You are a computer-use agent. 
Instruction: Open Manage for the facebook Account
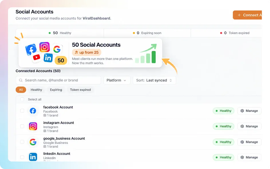tap(249, 111)
